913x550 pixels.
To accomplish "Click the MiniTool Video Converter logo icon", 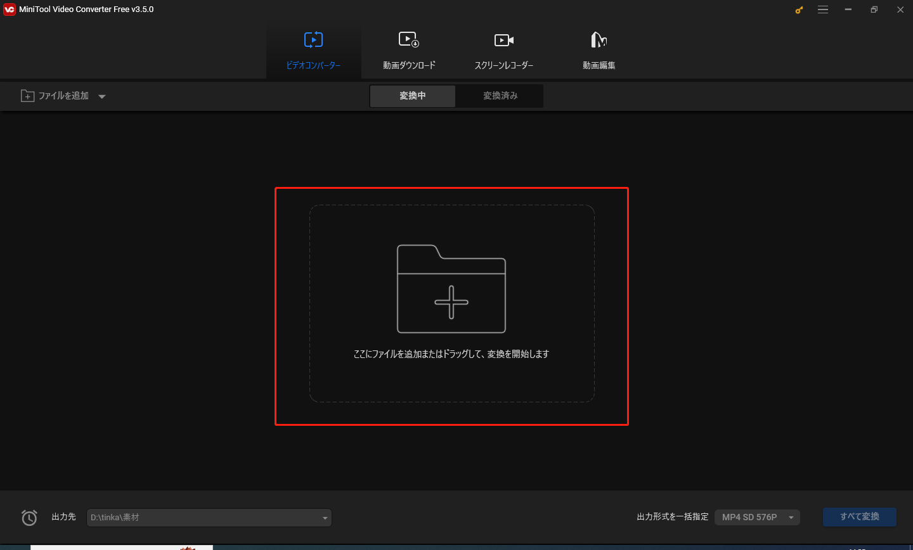I will [10, 10].
